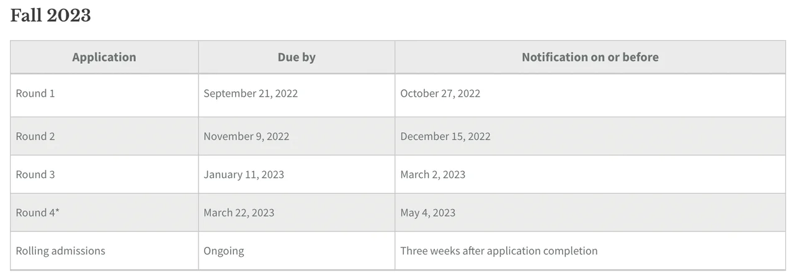
Task: Click the October 27, 2022 notification date
Action: (440, 94)
